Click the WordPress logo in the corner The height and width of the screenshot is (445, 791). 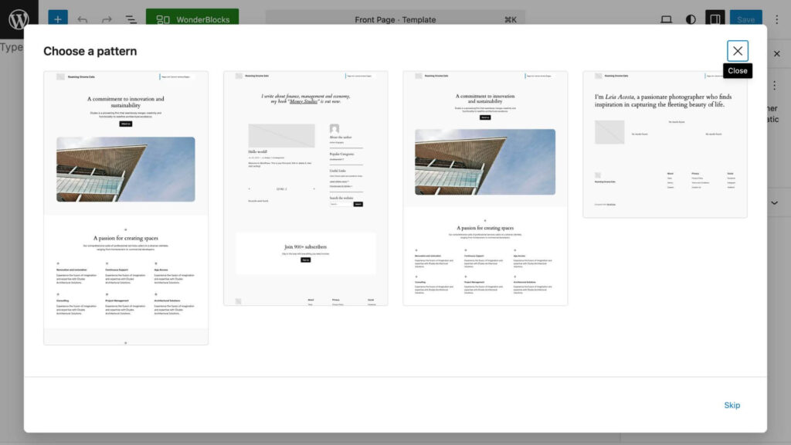(19, 19)
